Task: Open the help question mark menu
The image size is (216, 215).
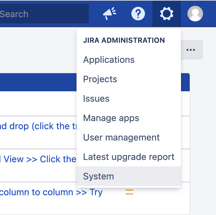Action: coord(138,14)
